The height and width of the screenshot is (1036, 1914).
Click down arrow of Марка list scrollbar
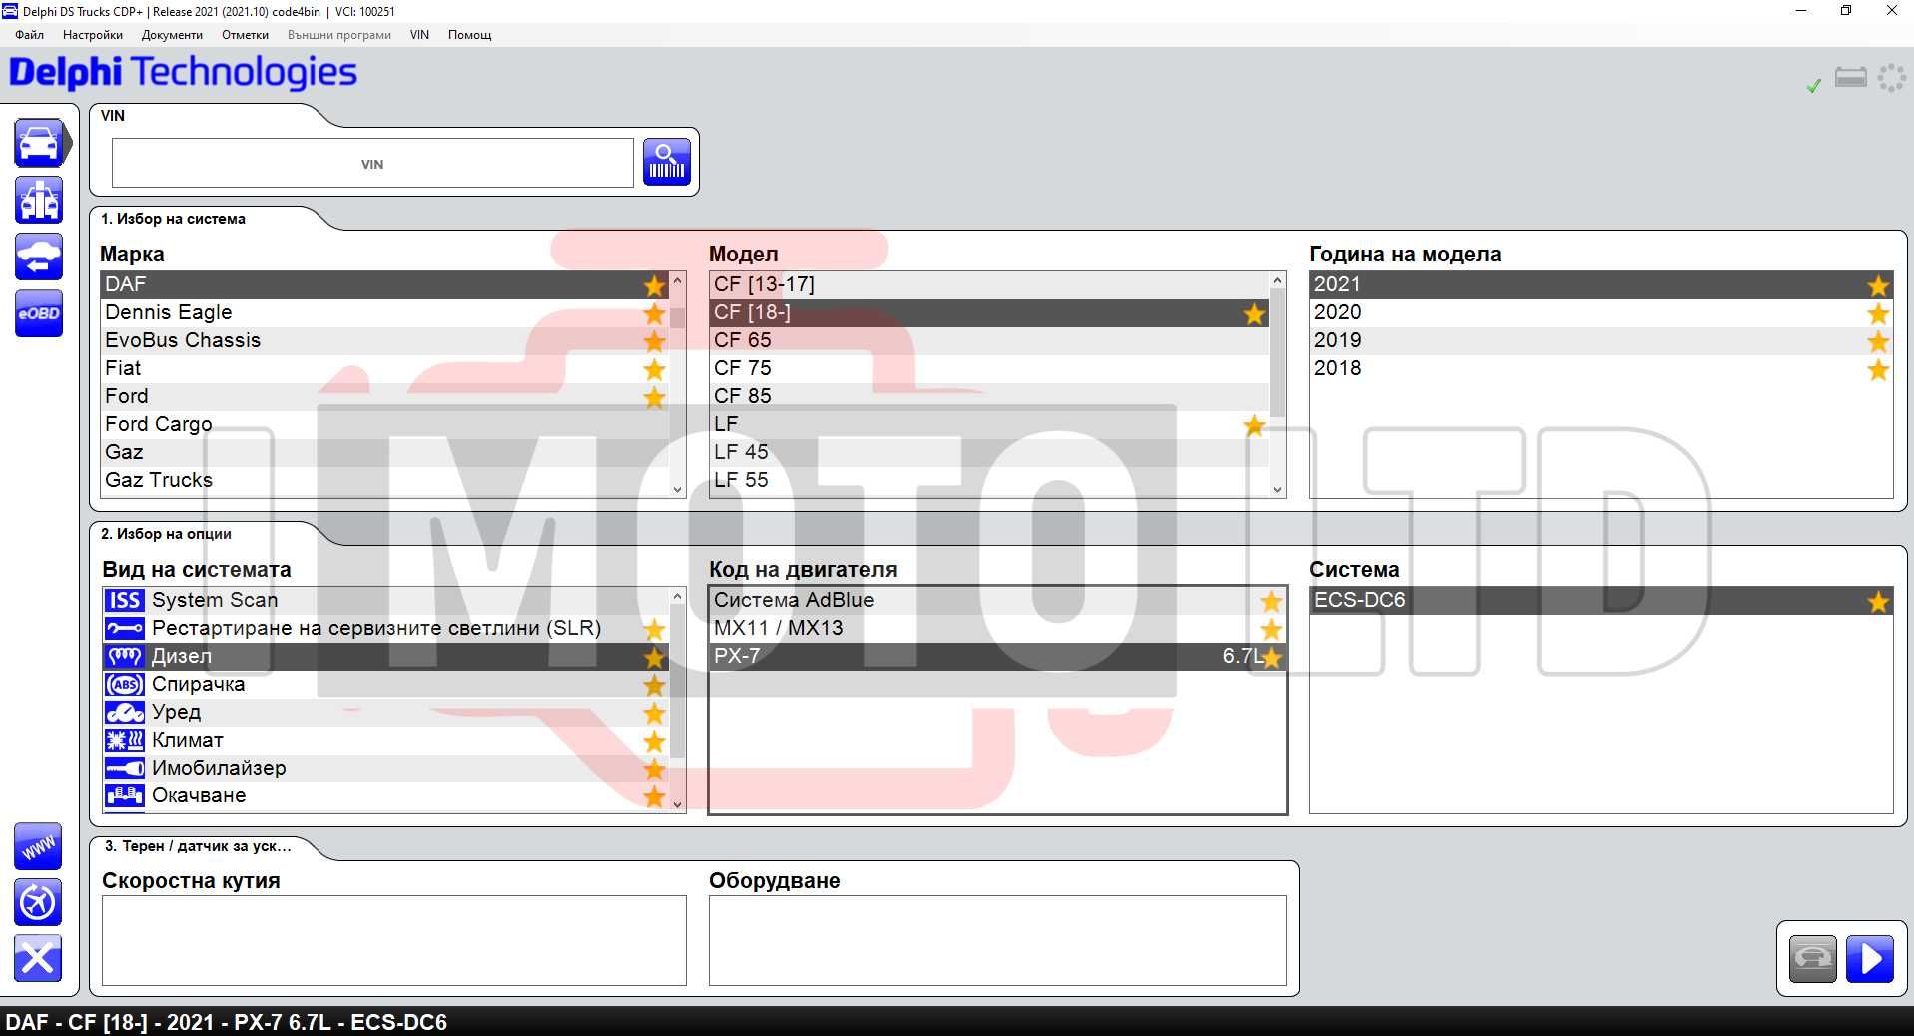678,489
